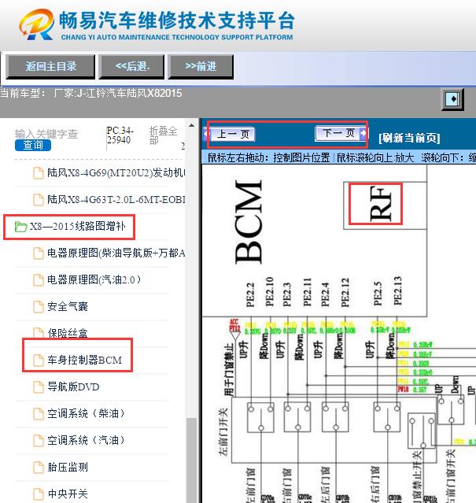This screenshot has height=503, width=476.
Task: Click the document icon beside 胎压监测
Action: 39,467
